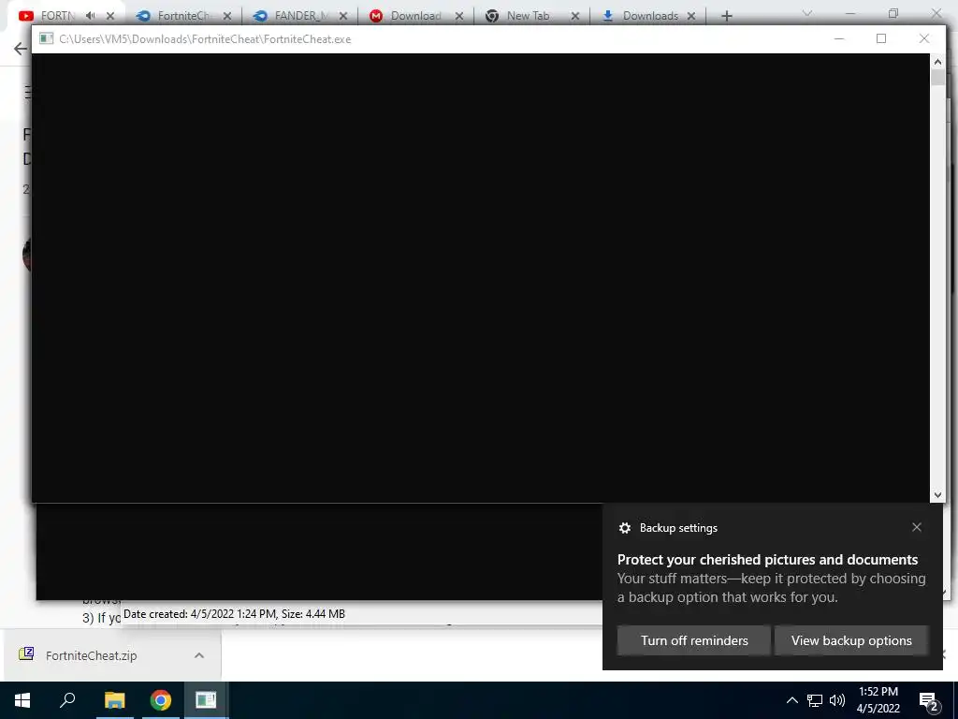Go back with the browser back arrow
Viewport: 958px width, 719px height.
(x=21, y=49)
